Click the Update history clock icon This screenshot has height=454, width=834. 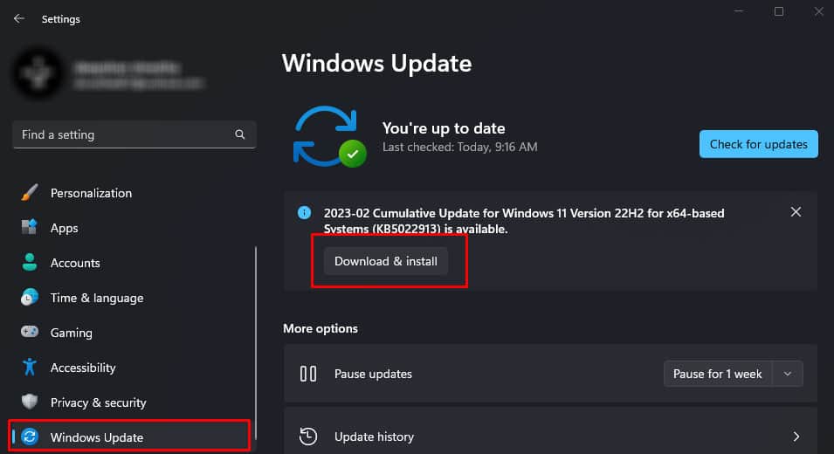[308, 436]
